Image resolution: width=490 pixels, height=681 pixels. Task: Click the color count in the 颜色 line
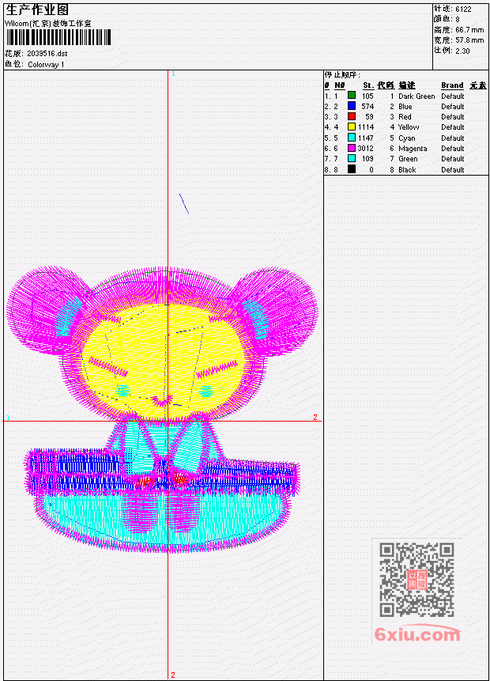pyautogui.click(x=458, y=19)
